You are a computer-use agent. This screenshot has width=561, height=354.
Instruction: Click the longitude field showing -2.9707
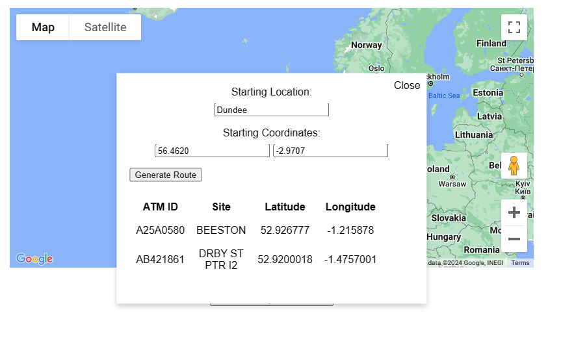(x=330, y=151)
